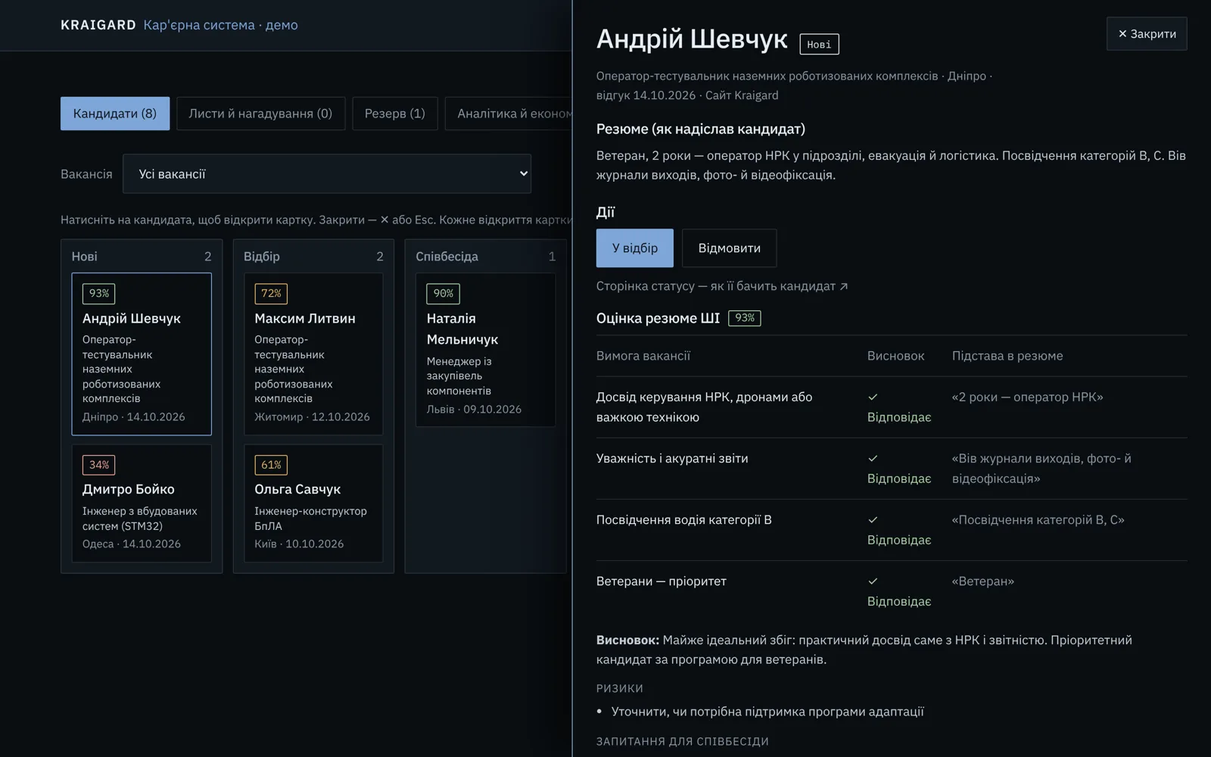Open Ольга Савчук candidate card
1211x757 pixels.
point(313,503)
